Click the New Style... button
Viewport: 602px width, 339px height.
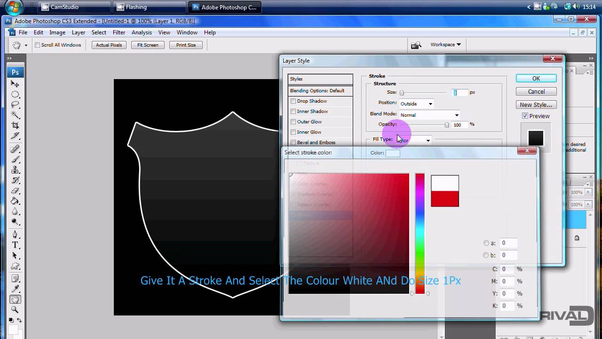point(536,105)
